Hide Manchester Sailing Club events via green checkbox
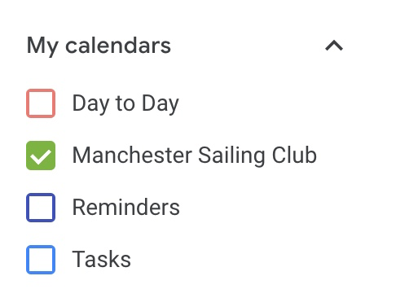The height and width of the screenshot is (298, 396). coord(41,156)
